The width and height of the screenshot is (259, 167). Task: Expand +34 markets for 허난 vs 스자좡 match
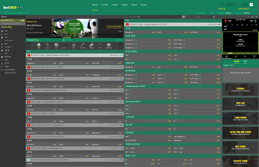(121, 67)
